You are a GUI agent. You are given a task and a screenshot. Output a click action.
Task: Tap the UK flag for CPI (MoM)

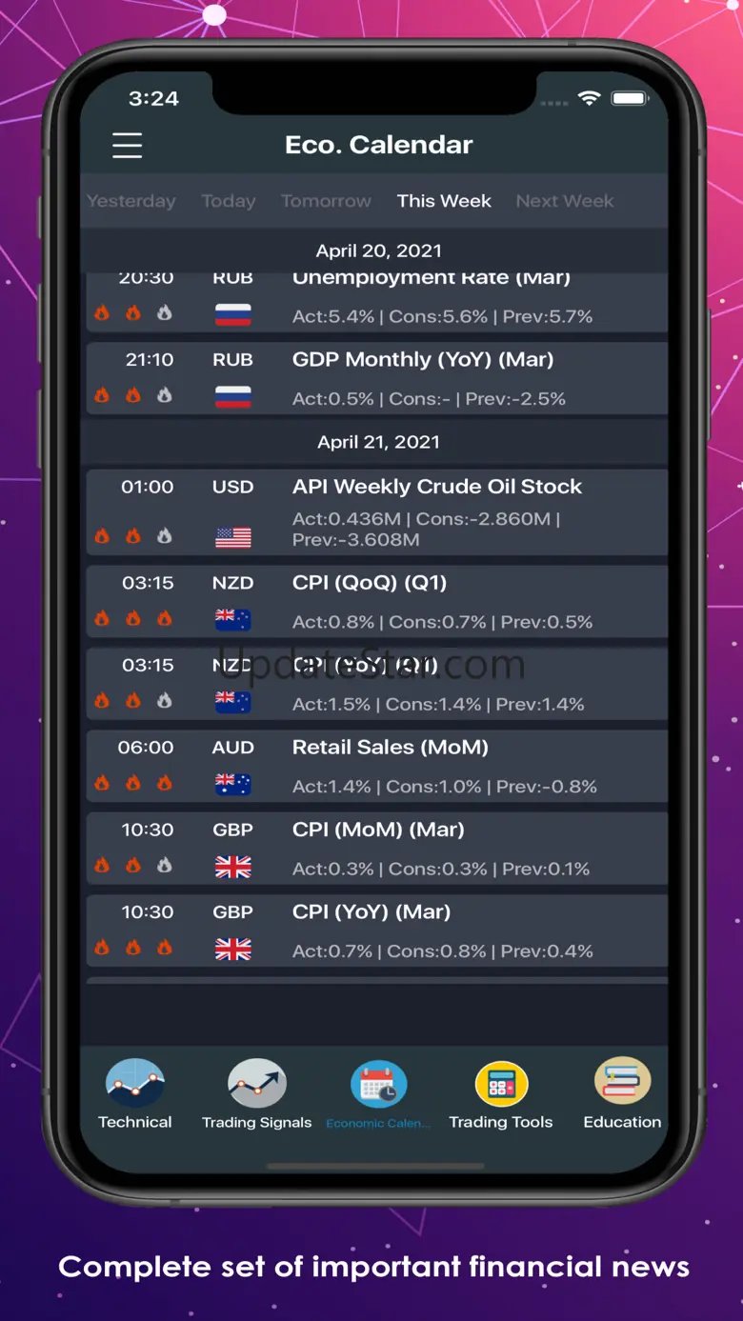(233, 867)
